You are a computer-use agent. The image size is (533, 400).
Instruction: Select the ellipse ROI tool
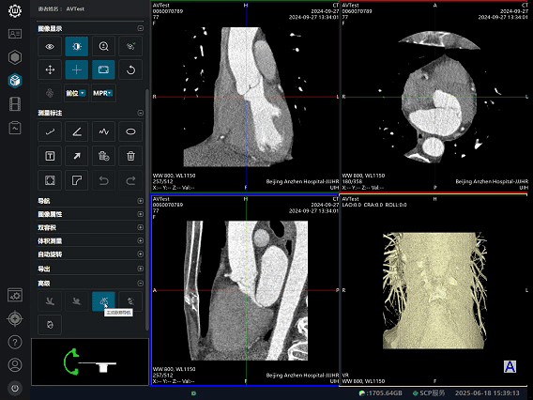point(130,131)
